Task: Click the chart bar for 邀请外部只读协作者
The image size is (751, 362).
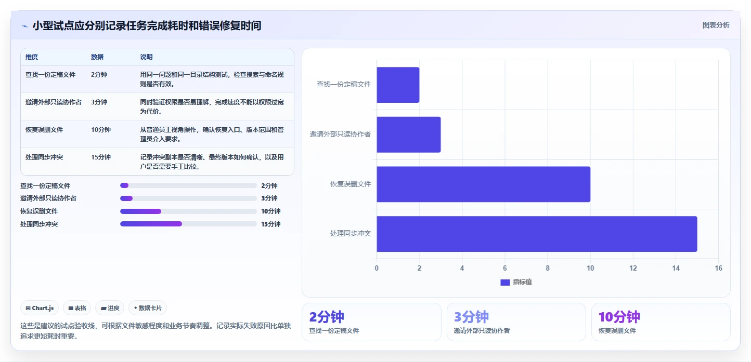Action: (x=409, y=135)
